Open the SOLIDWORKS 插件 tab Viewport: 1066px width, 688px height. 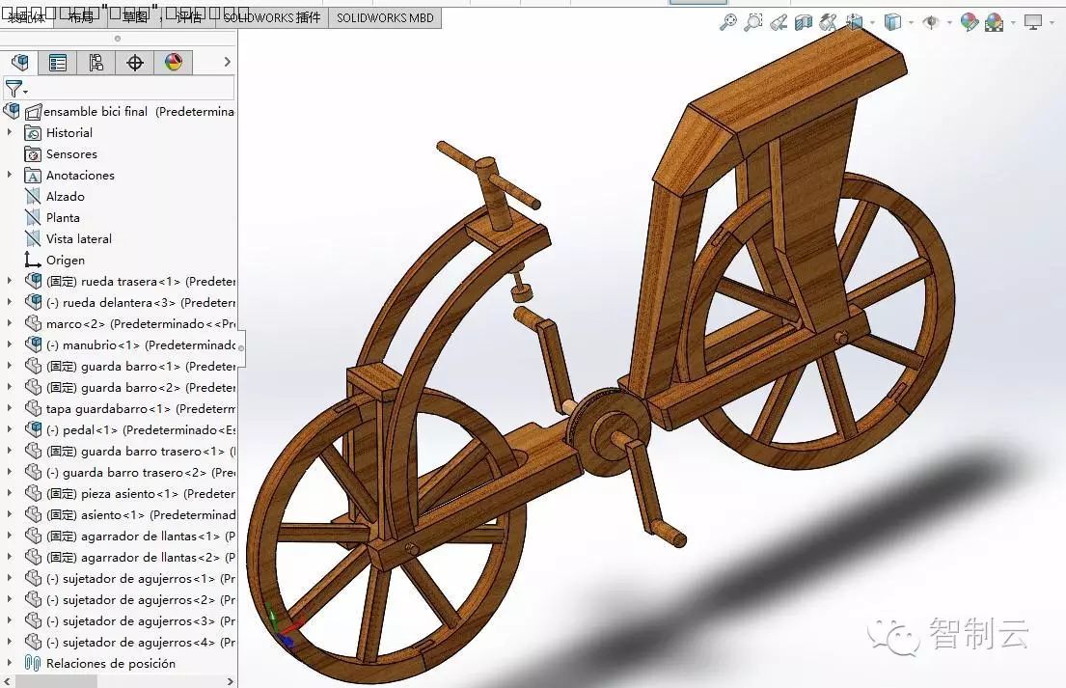(x=271, y=17)
